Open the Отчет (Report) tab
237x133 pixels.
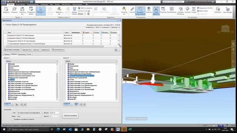click(29, 54)
